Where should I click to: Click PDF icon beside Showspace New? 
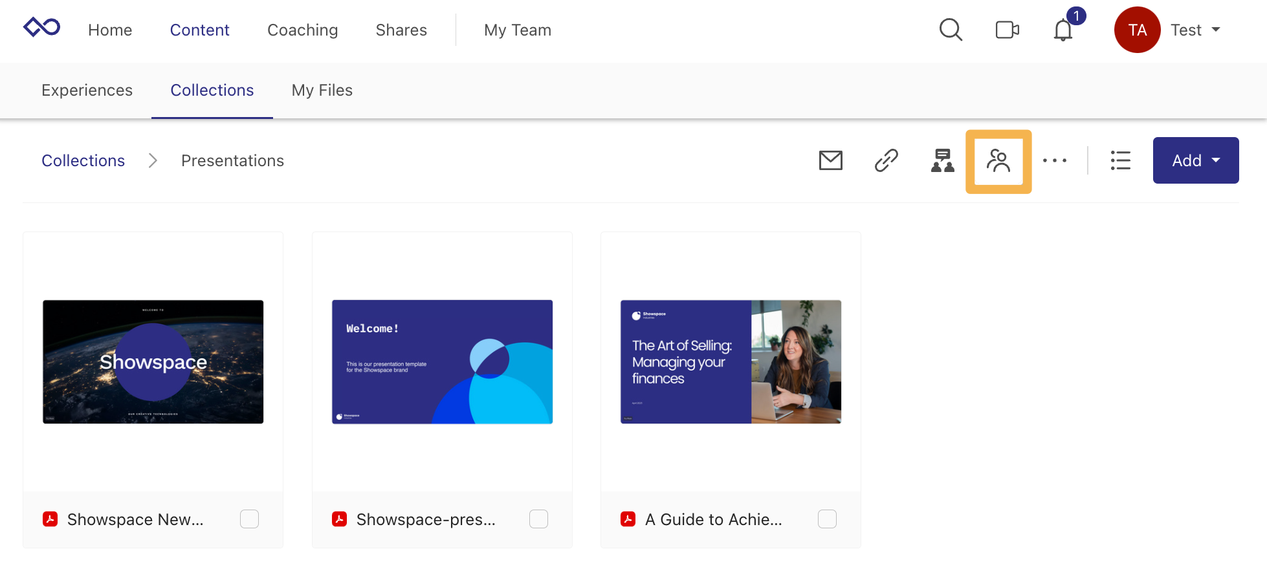[x=50, y=519]
